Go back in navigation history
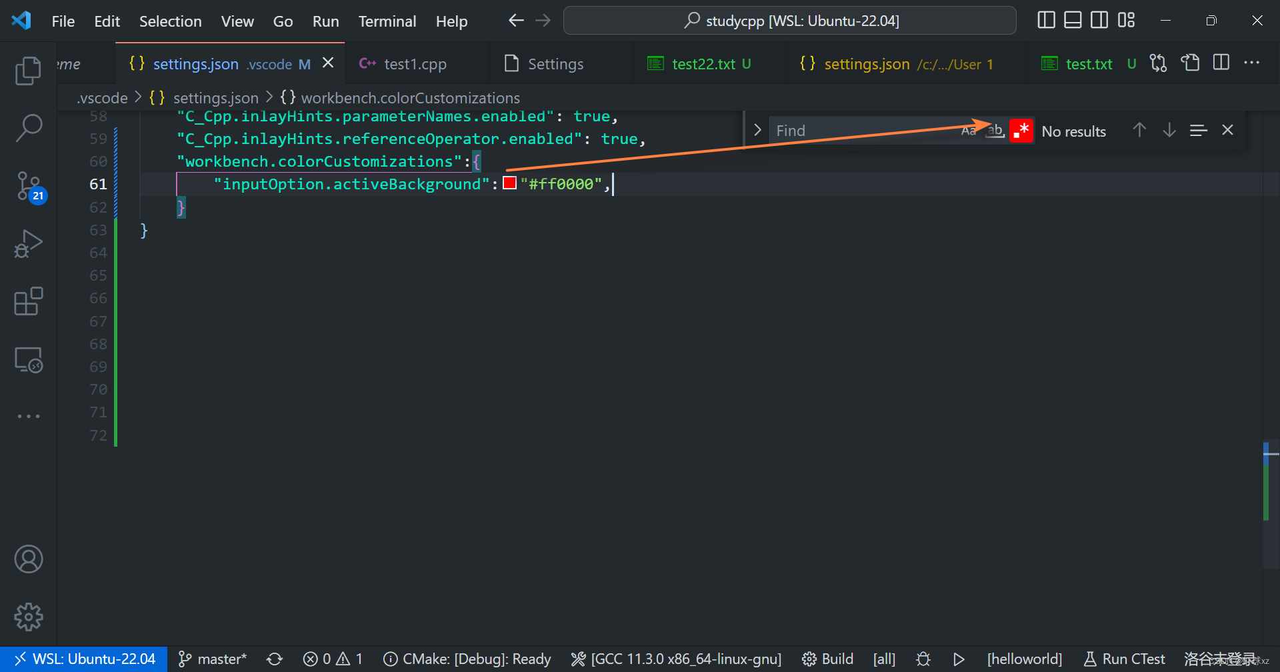The image size is (1280, 672). coord(516,21)
